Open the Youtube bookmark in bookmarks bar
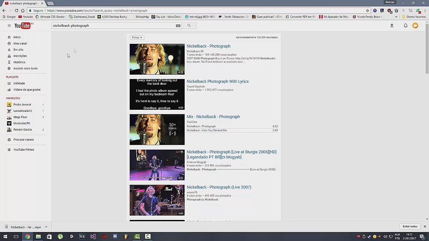 (25, 17)
